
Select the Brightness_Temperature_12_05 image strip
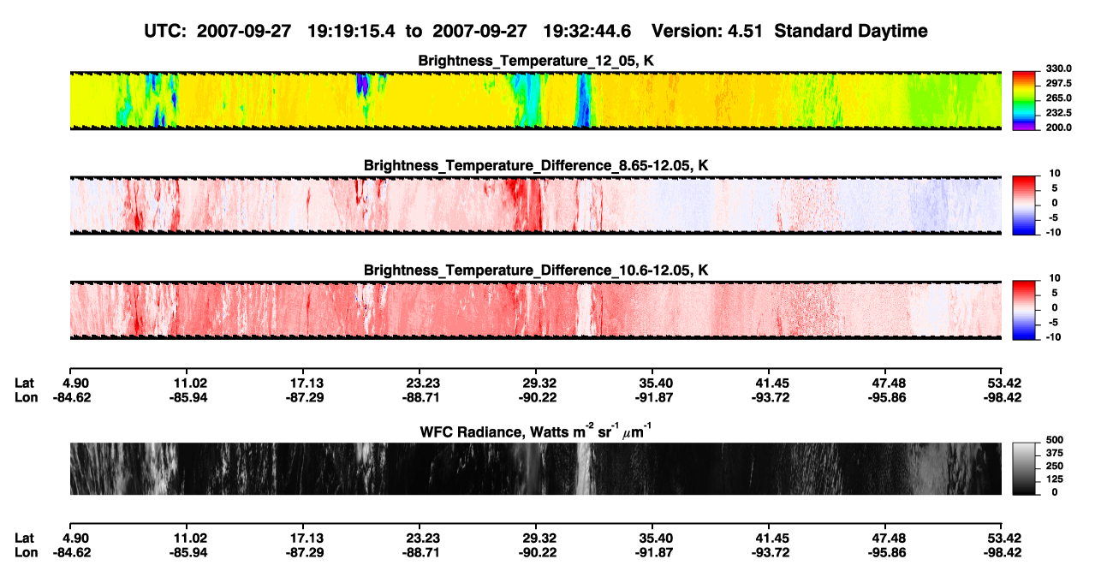535,100
